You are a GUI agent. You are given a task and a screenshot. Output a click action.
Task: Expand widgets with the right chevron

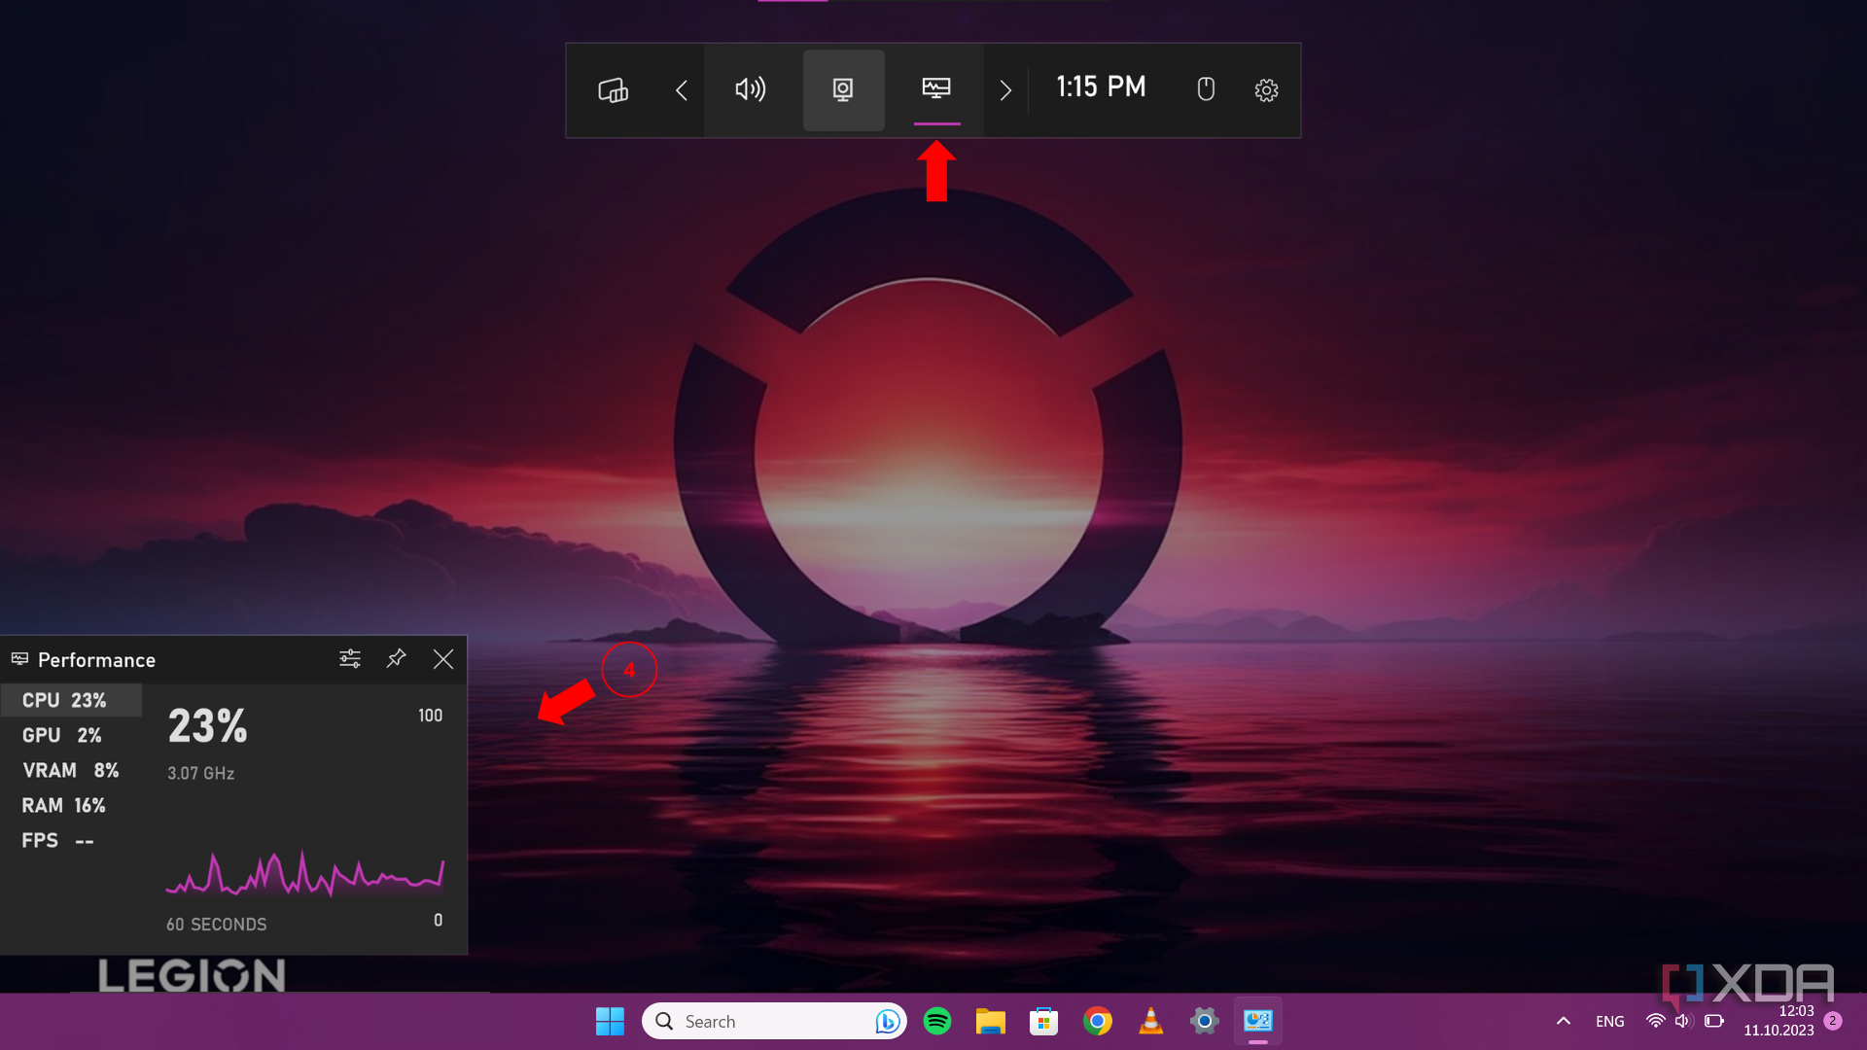pyautogui.click(x=1005, y=89)
